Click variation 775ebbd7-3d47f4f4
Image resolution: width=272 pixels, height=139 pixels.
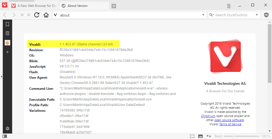pos(74,127)
